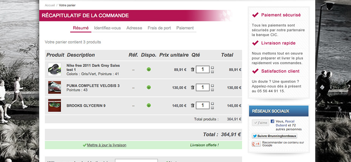Remove PUMA COMPLETE VELOSIS 3 with trash icon
Viewport: 351px width, 162px height.
tap(192, 87)
